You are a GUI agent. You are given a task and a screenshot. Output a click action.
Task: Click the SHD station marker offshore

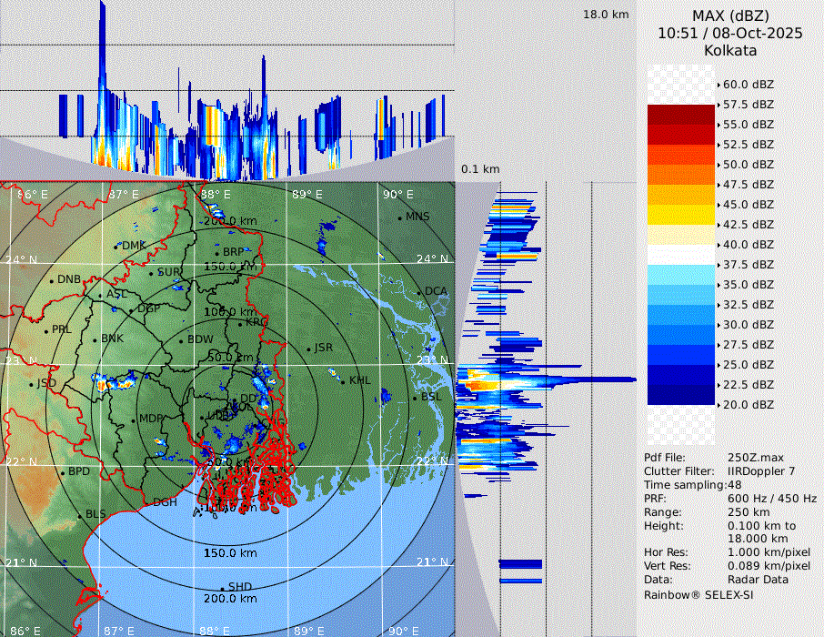click(223, 587)
